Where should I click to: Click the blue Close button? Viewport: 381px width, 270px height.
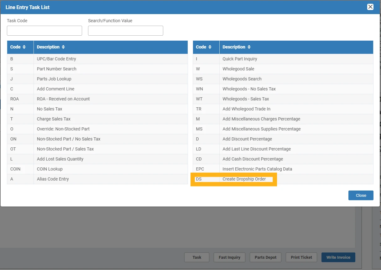[361, 195]
